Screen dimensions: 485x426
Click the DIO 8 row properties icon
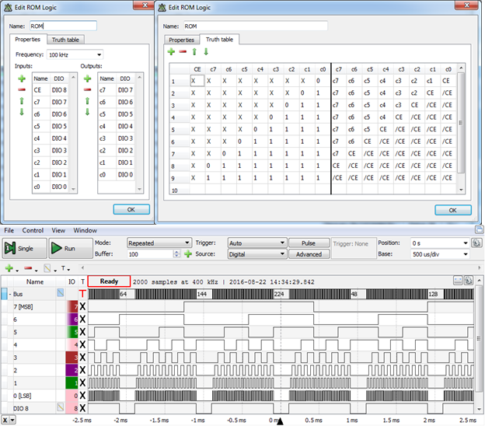[61, 407]
